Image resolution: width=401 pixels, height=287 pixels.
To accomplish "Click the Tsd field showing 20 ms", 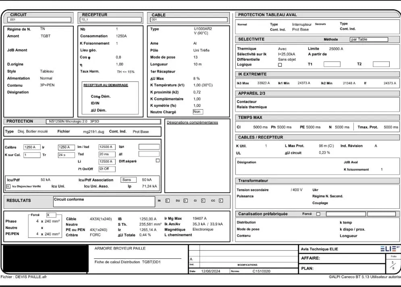I will tap(107, 154).
